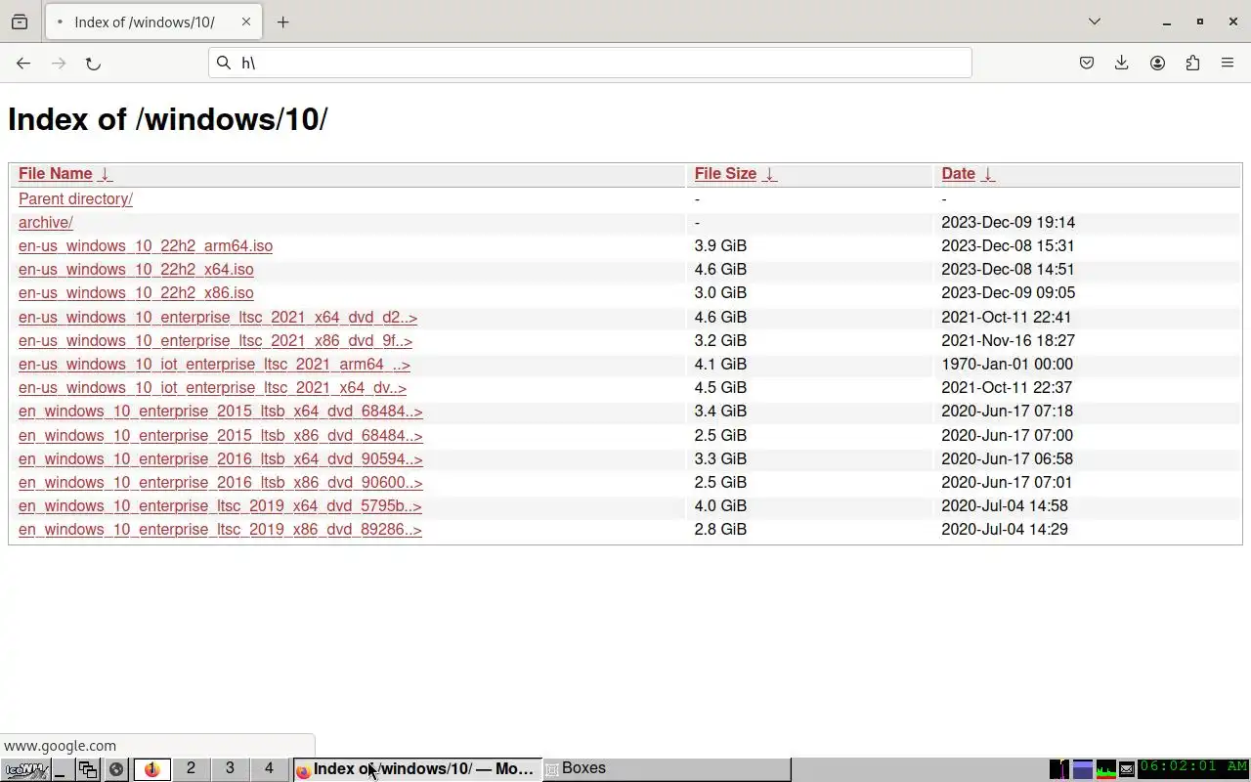Sort the listing by Date
1251x782 pixels.
958,174
